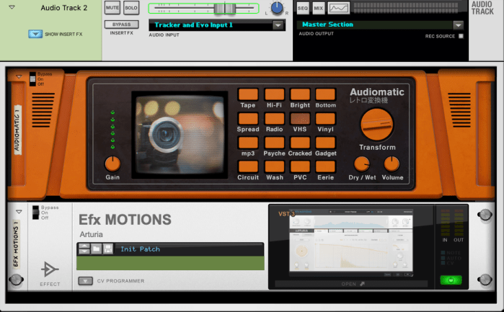504x312 pixels.
Task: Toggle Audiomatic Bypass/On/Off switch
Action: click(32, 79)
